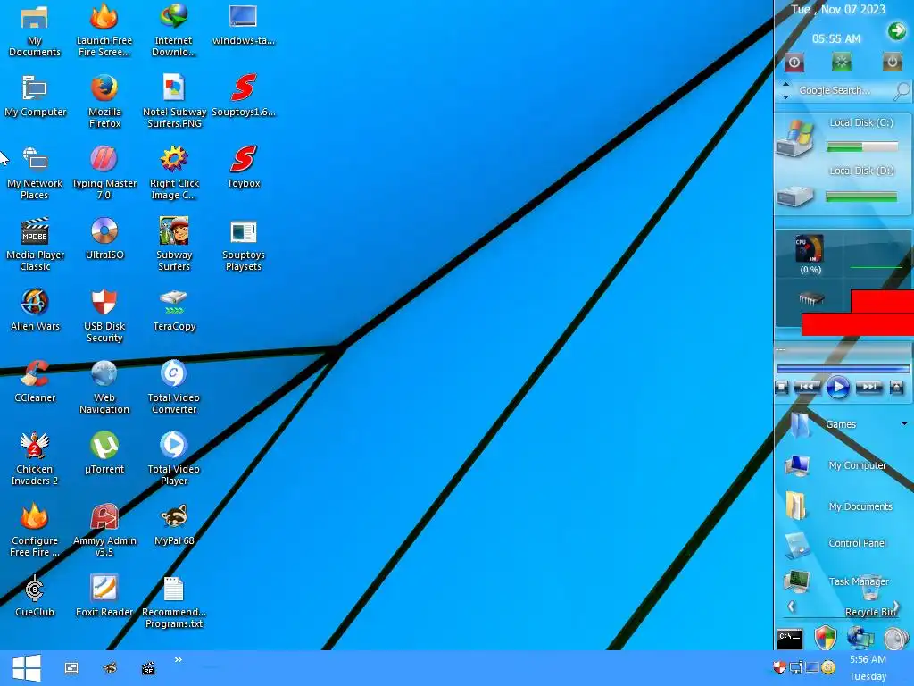Click the brown shutdown icon in sidebar

point(892,62)
